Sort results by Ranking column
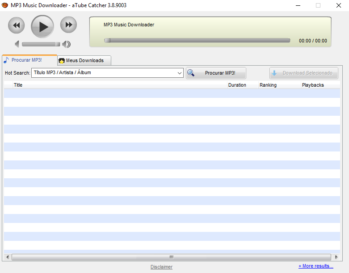The image size is (349, 273). point(279,85)
